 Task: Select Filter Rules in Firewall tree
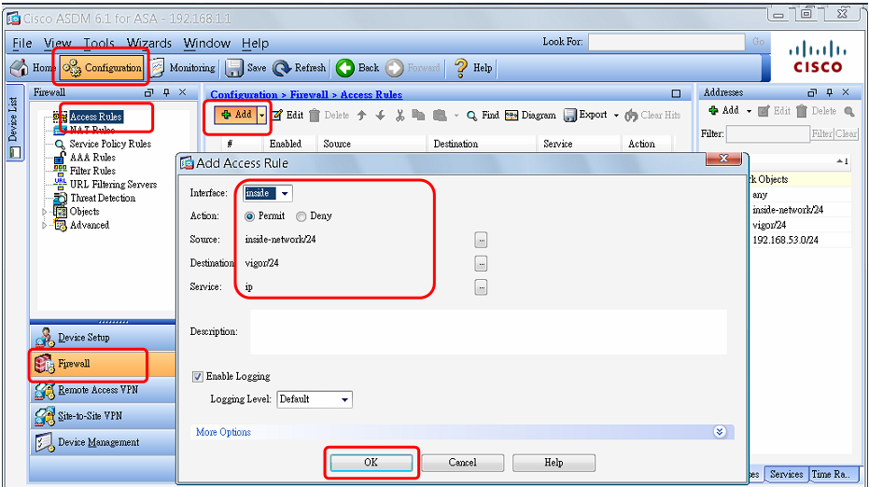pyautogui.click(x=92, y=171)
